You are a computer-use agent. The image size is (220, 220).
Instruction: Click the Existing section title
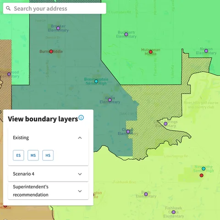coord(21,137)
